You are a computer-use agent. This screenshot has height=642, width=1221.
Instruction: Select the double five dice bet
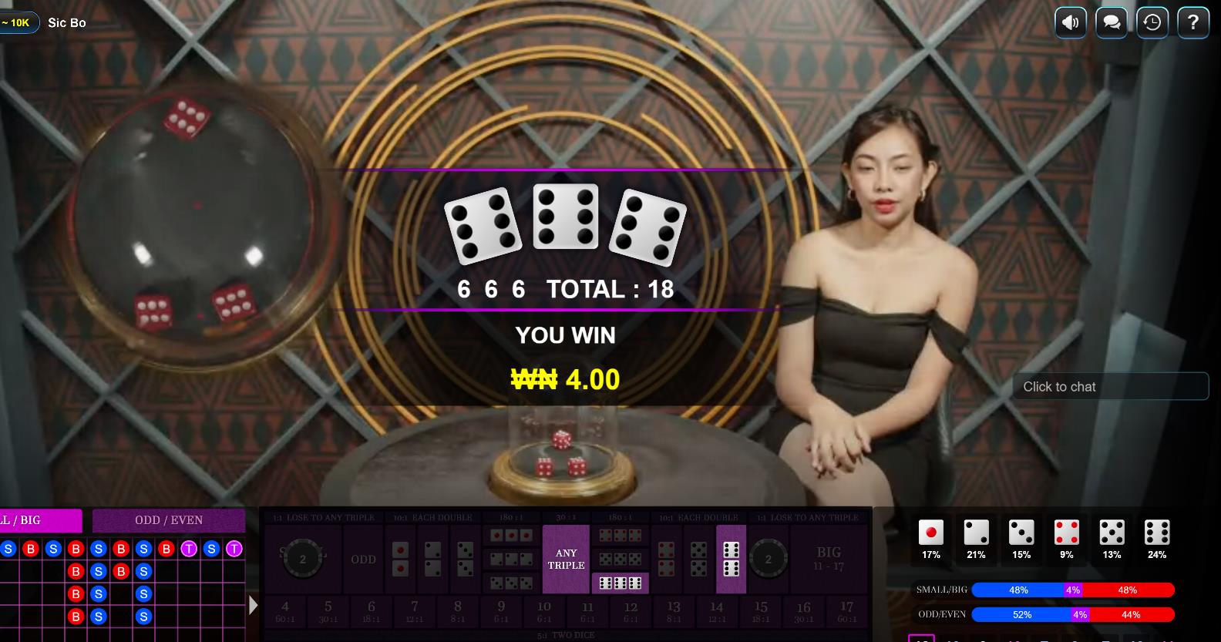[x=699, y=559]
